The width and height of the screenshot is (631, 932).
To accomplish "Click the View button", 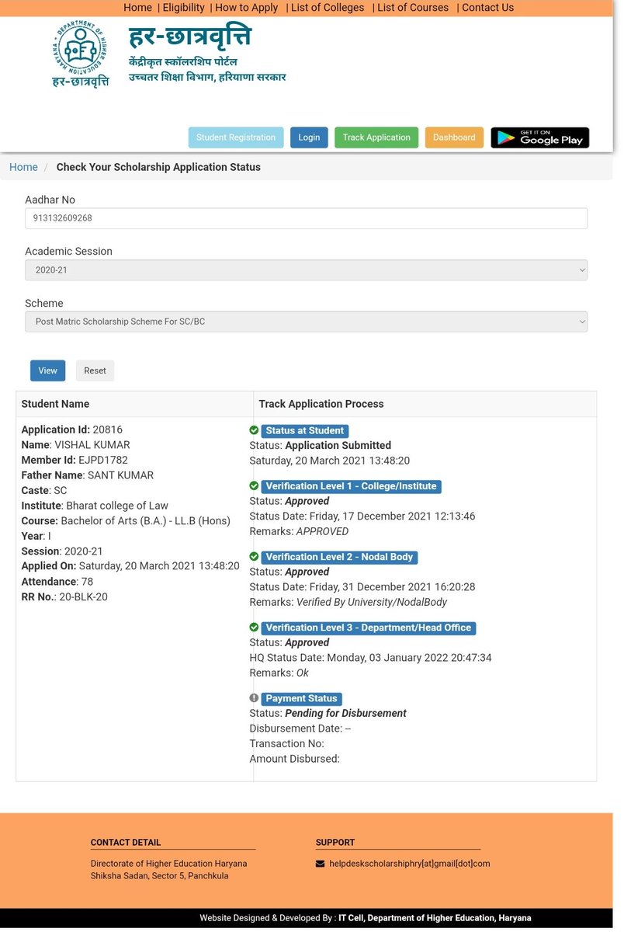I will click(48, 370).
